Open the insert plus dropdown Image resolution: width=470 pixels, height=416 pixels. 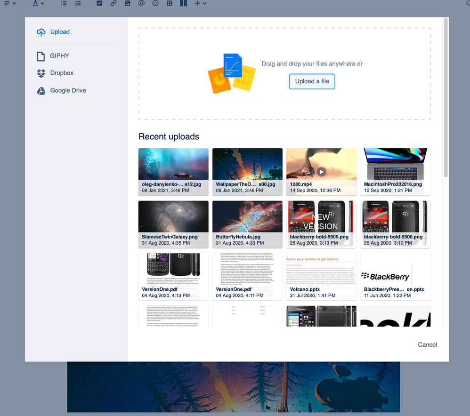[200, 3]
